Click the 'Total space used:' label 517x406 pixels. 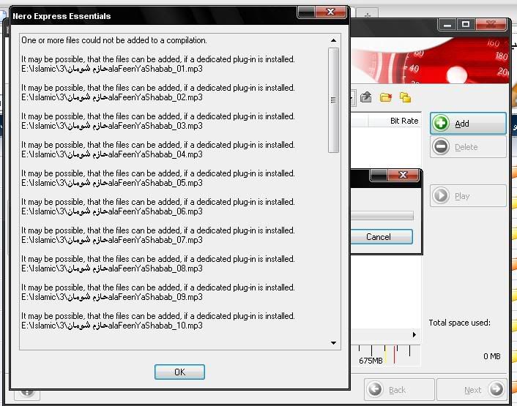tap(459, 323)
